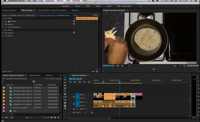The image size is (200, 122).
Task: Reset the Volume effect
Action: 74,33
